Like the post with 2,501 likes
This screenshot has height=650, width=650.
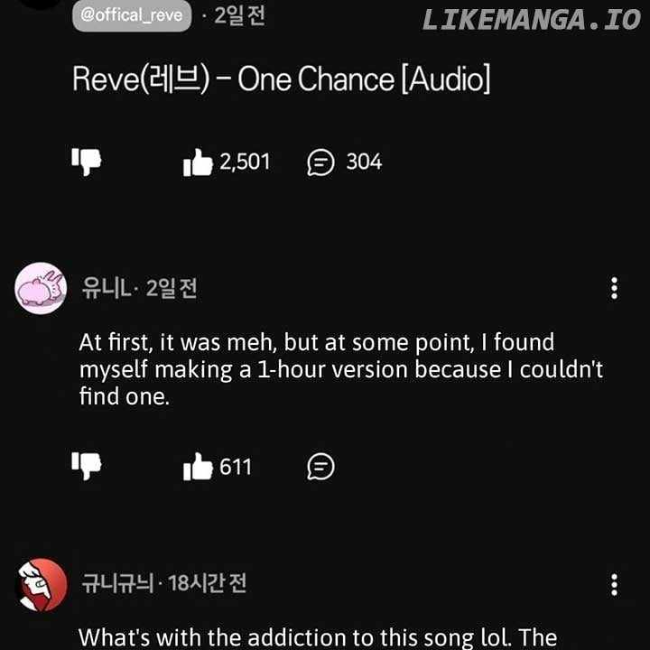(x=197, y=162)
